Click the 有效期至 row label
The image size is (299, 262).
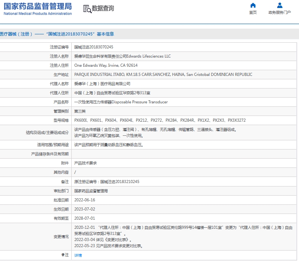61,218
